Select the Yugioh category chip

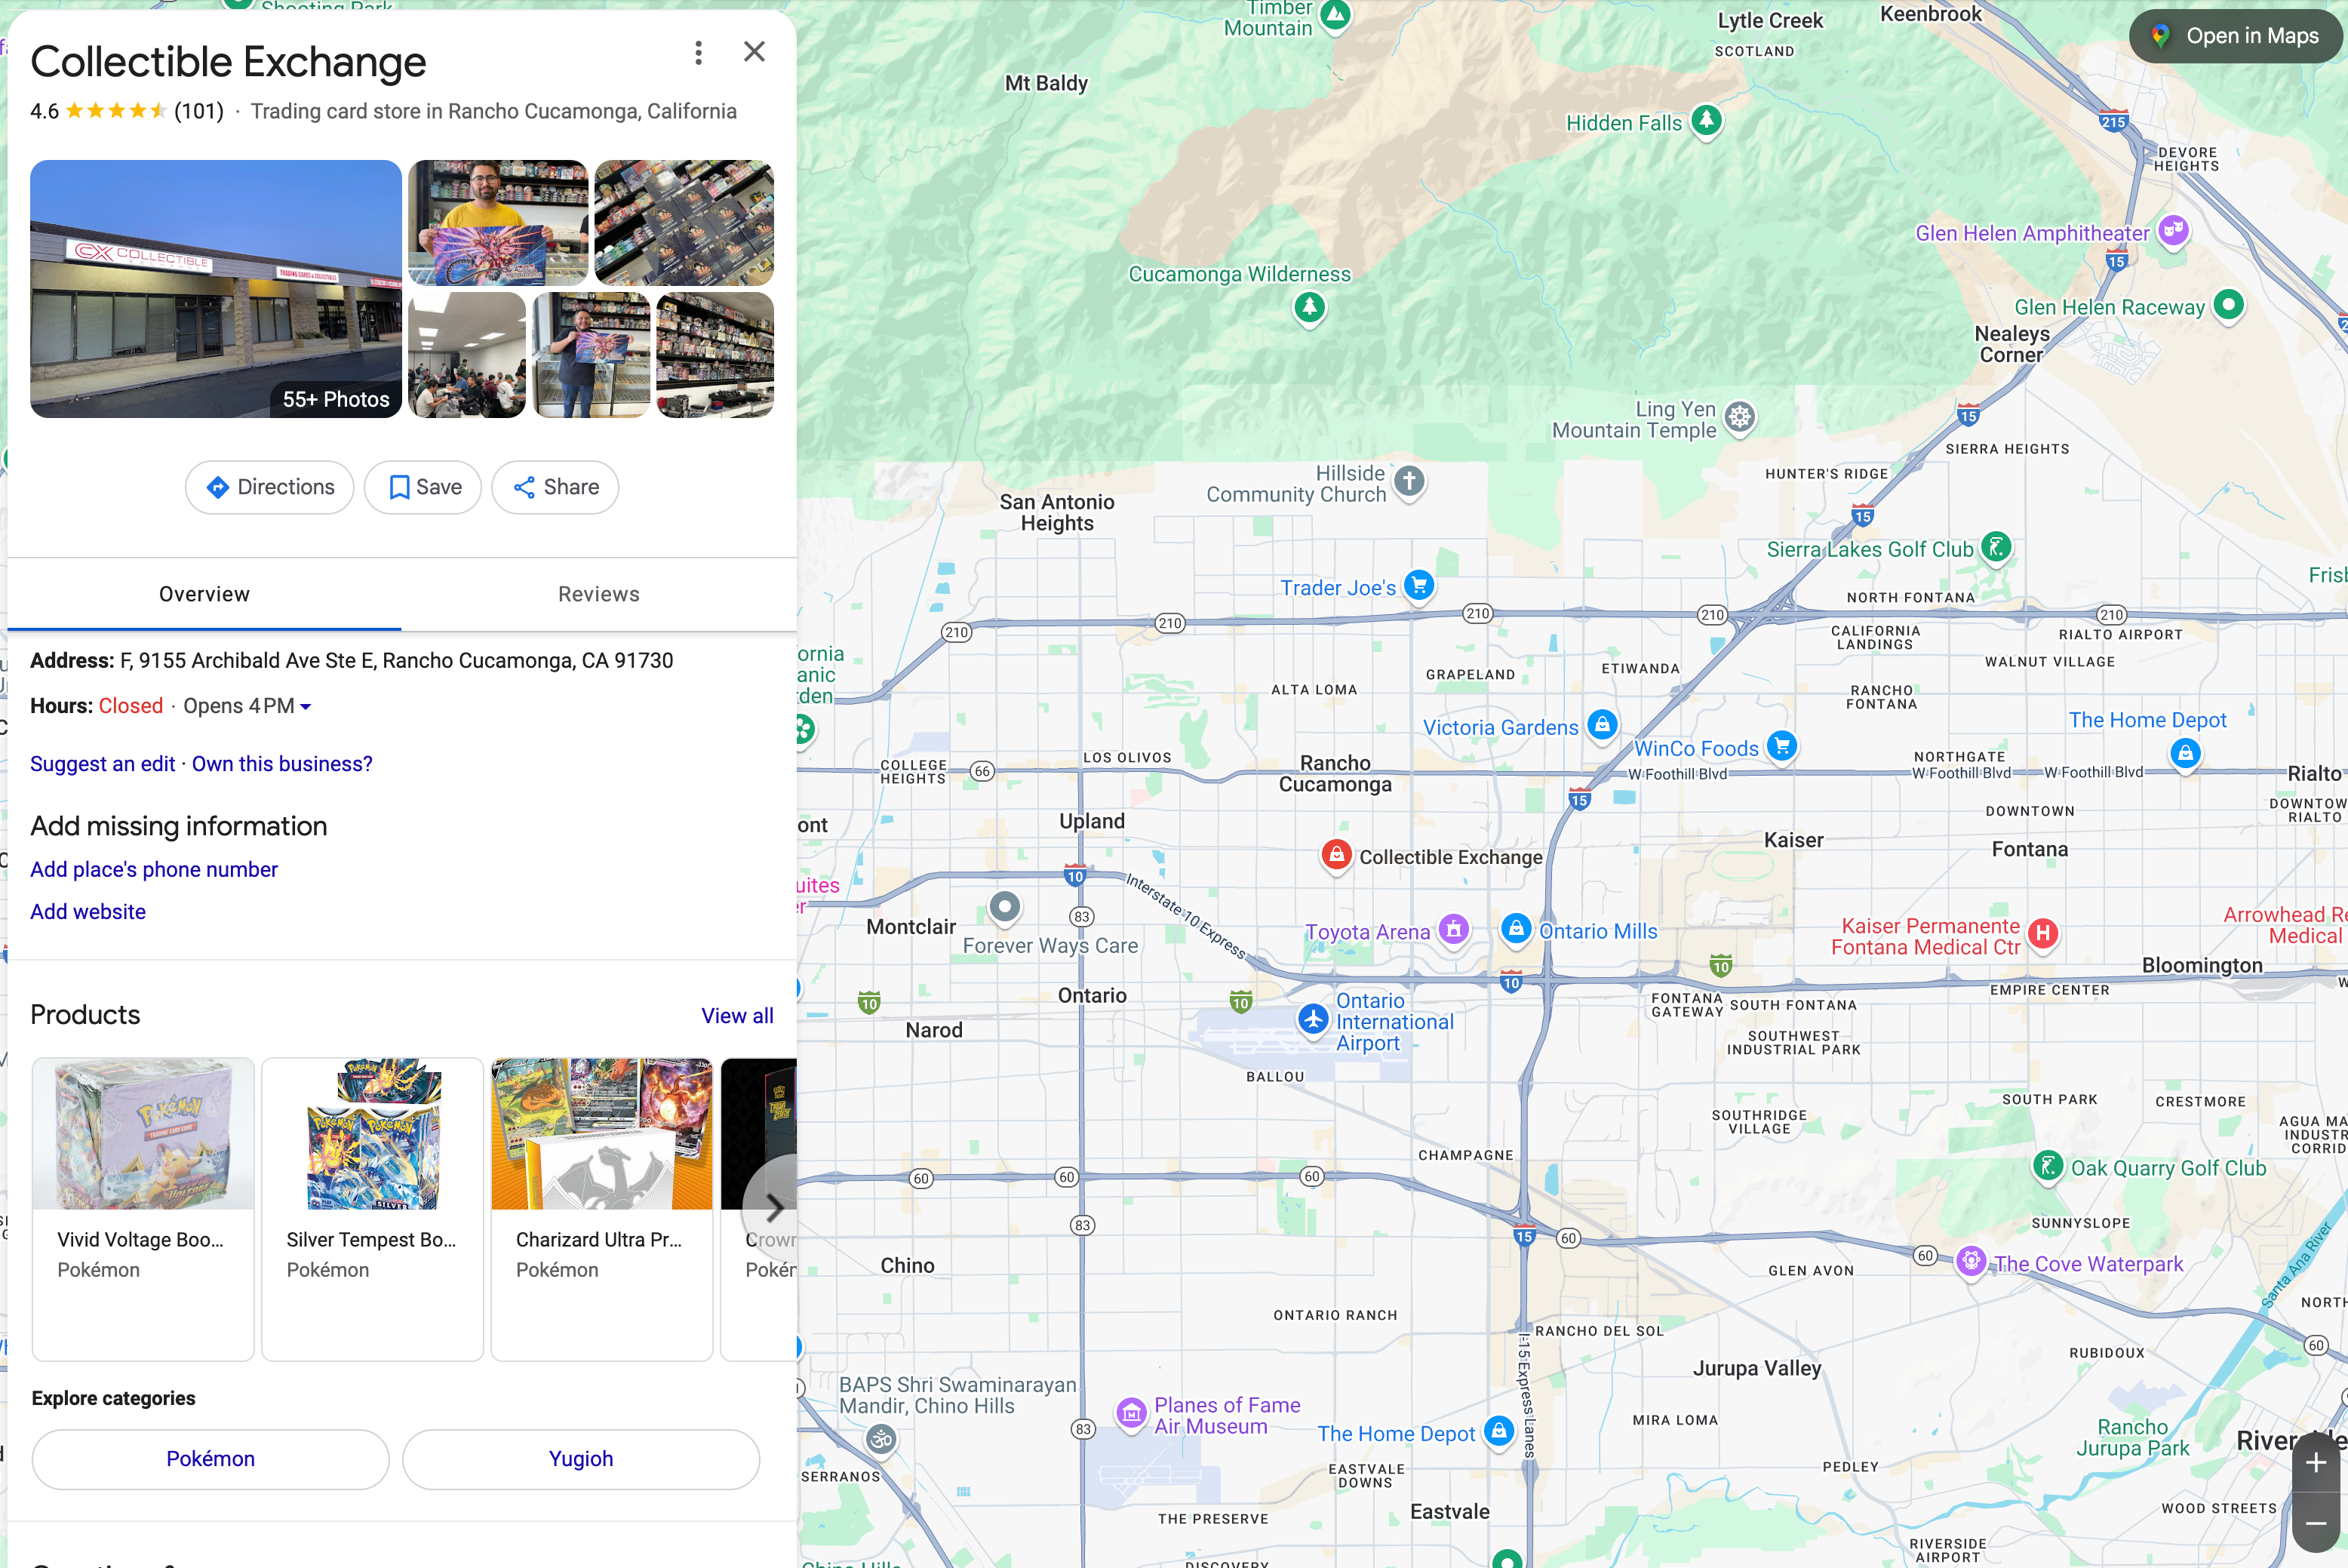[x=581, y=1458]
